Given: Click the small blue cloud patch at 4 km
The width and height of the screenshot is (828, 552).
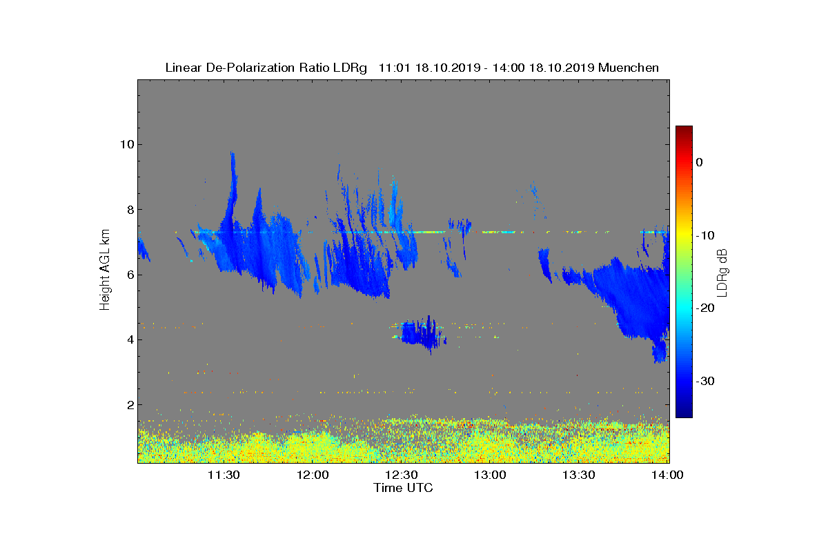Looking at the screenshot, I should [x=422, y=334].
